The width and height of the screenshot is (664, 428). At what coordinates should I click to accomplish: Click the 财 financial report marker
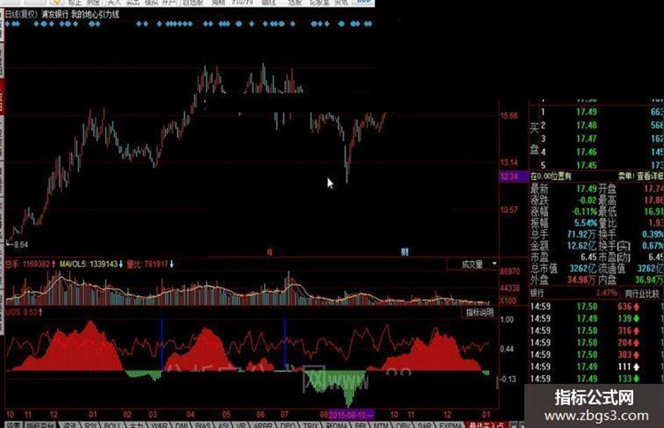point(405,252)
